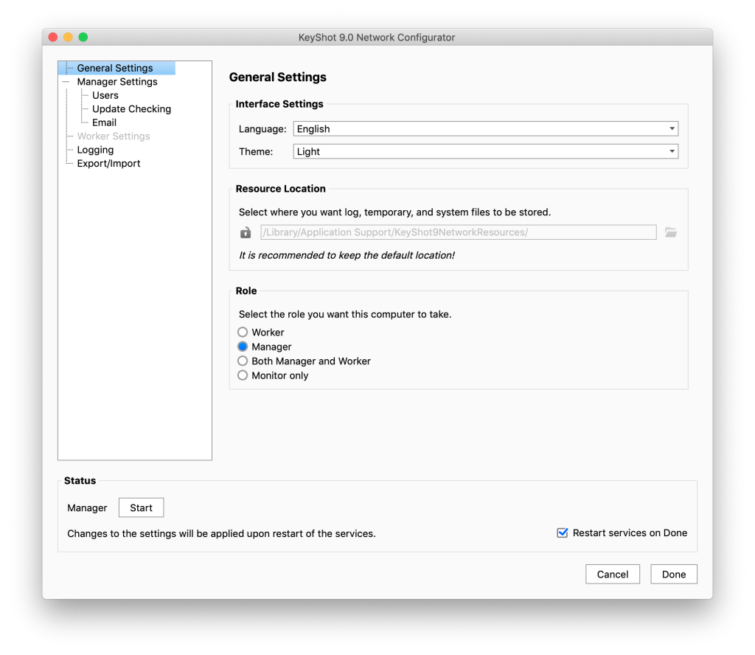Collapse the Manager Settings tree node
The width and height of the screenshot is (755, 655).
(66, 82)
